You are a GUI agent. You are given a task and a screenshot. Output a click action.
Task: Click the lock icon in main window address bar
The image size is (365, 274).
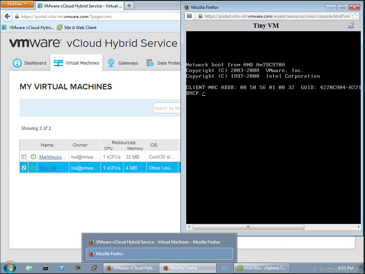coord(17,17)
